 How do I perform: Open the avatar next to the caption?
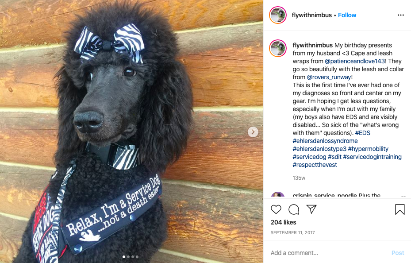(278, 48)
